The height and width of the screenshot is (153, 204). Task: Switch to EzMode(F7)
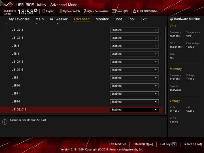143,144
